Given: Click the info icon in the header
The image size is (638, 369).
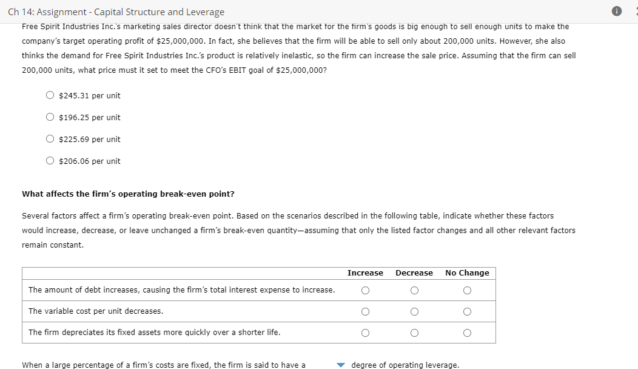Looking at the screenshot, I should pos(617,10).
